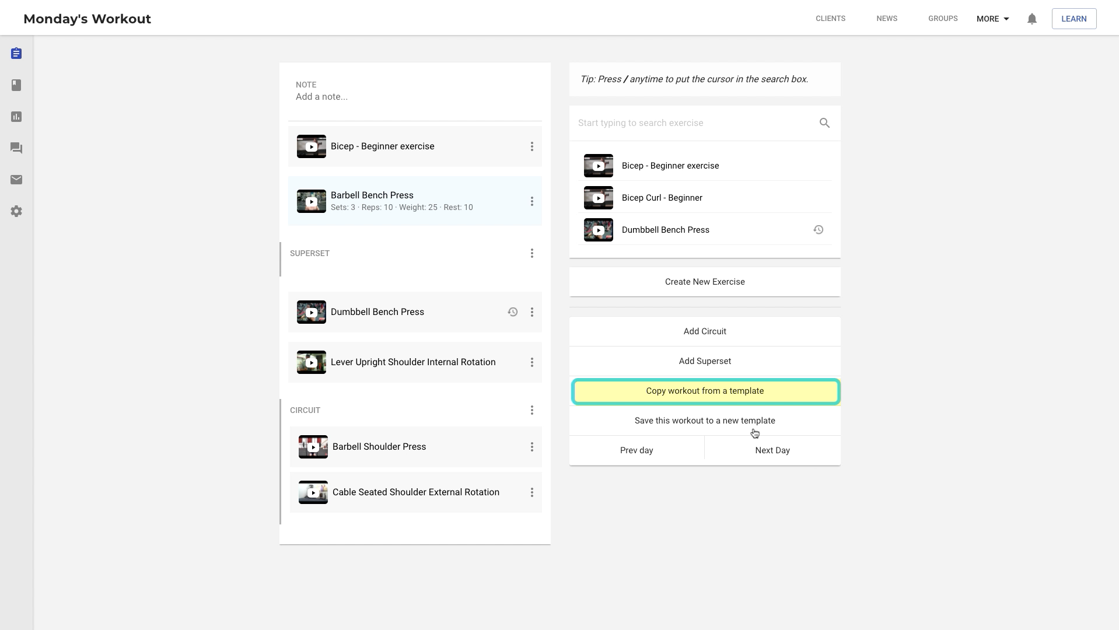Viewport: 1119px width, 630px height.
Task: Open the chat messages sidebar icon
Action: pyautogui.click(x=16, y=148)
